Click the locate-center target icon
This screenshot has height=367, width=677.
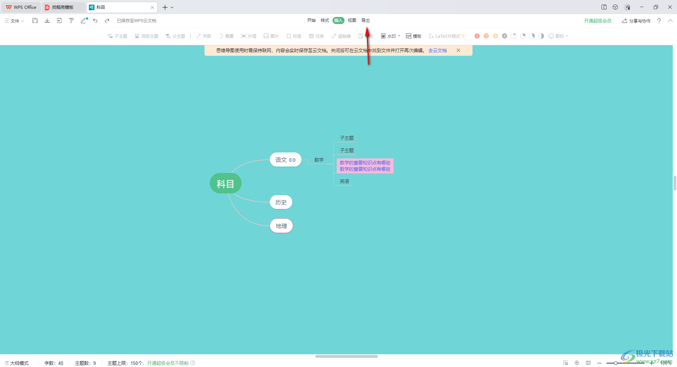(x=577, y=363)
